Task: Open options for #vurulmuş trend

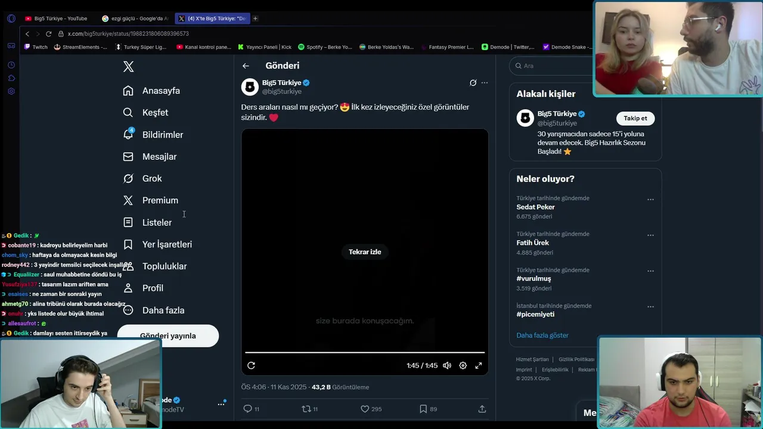Action: 650,271
